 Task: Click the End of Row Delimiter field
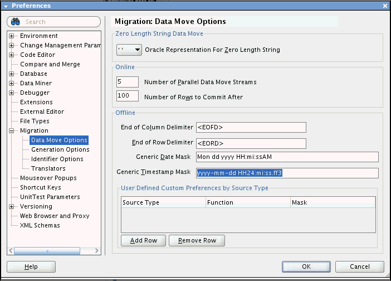pos(251,143)
